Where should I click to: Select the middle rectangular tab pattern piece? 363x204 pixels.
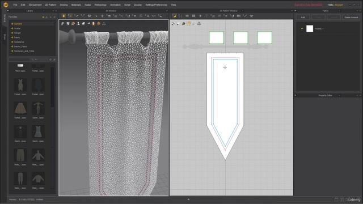(240, 38)
